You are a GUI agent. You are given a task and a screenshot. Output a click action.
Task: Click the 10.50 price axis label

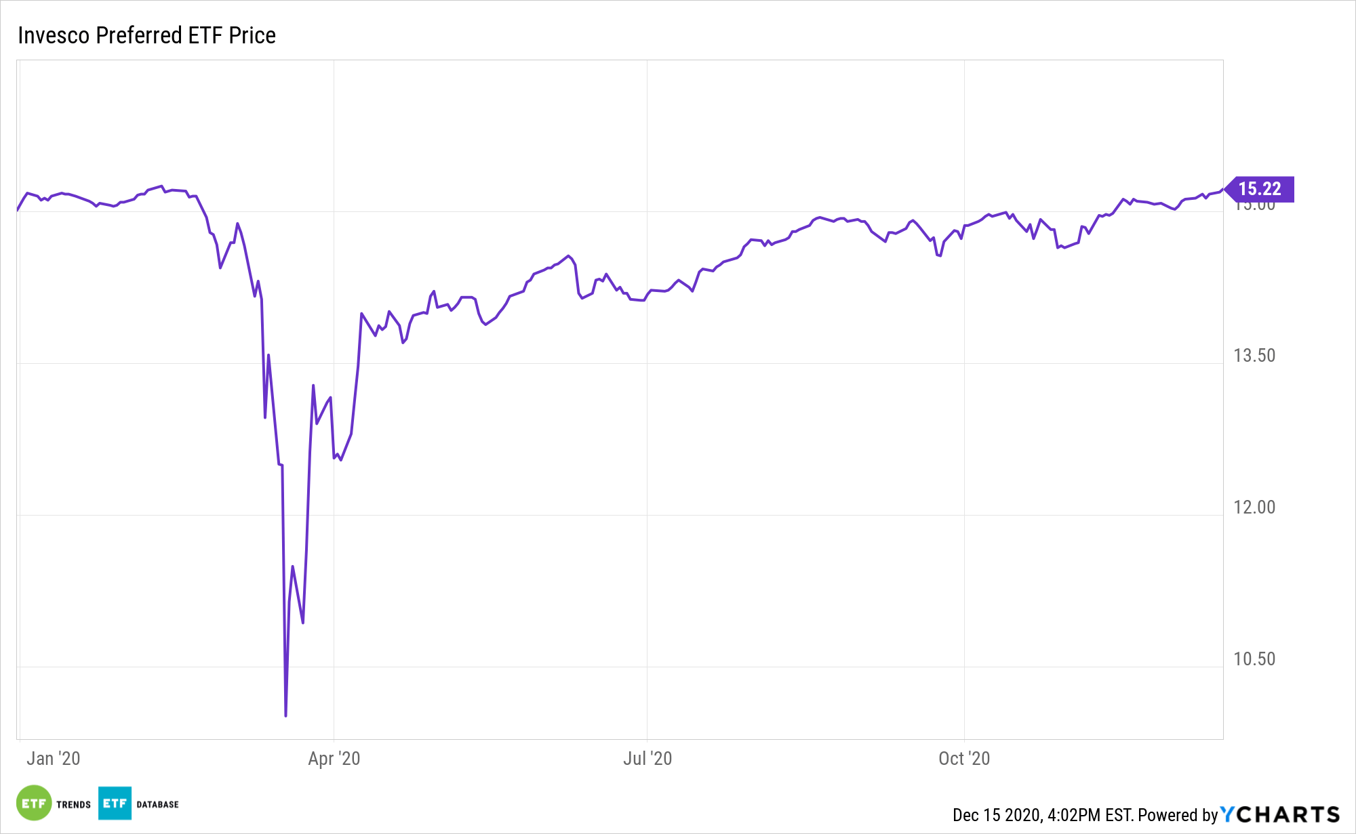point(1254,659)
